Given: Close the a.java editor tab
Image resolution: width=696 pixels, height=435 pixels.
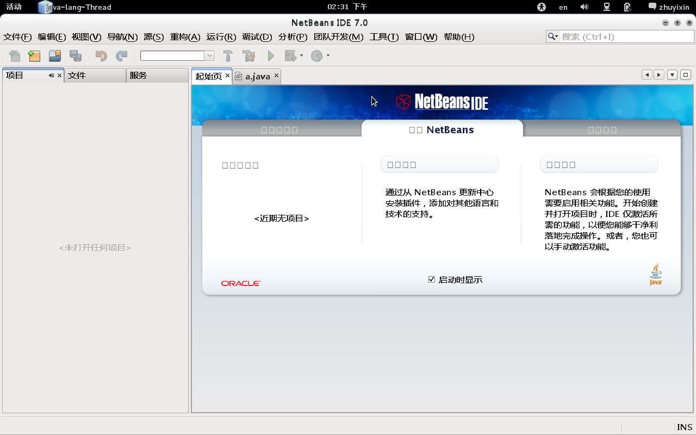Looking at the screenshot, I should [276, 76].
